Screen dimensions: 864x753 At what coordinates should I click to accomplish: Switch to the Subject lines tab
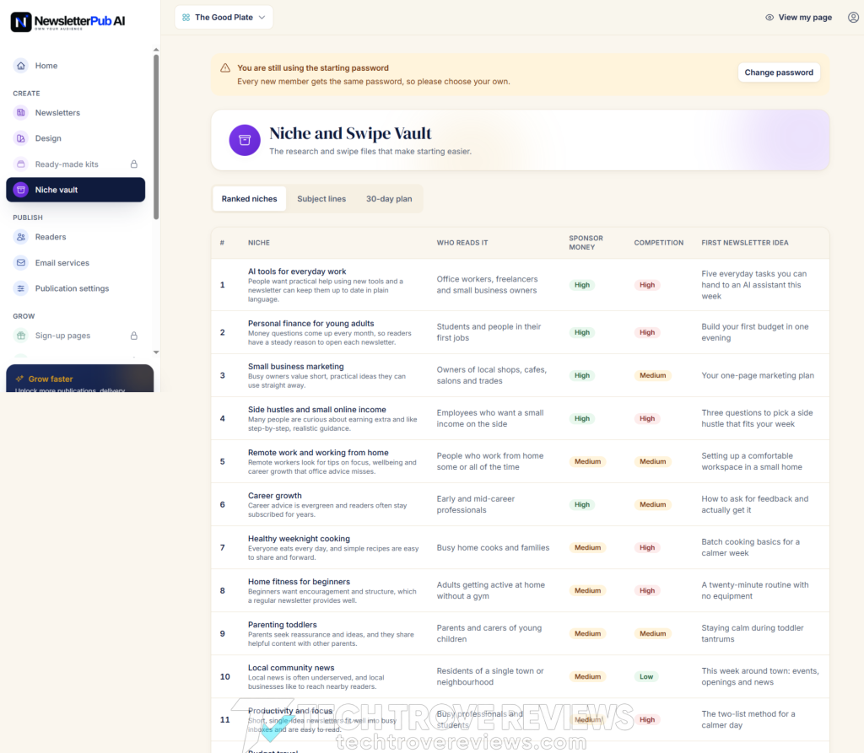pyautogui.click(x=321, y=199)
